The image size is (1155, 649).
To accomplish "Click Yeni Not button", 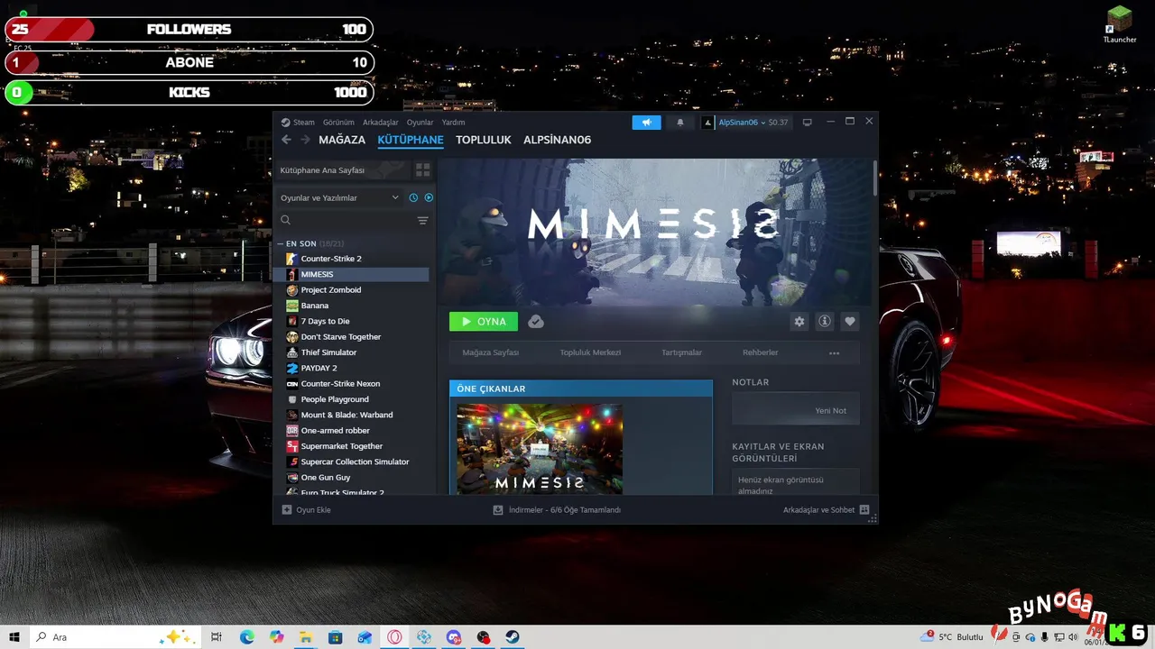I will click(796, 409).
